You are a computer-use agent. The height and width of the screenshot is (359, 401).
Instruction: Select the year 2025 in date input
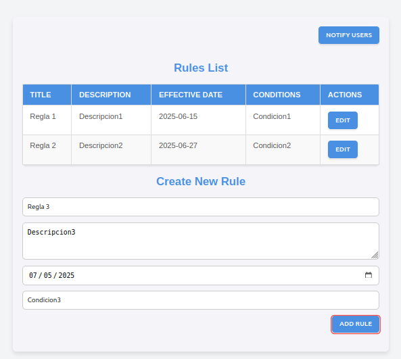point(66,275)
